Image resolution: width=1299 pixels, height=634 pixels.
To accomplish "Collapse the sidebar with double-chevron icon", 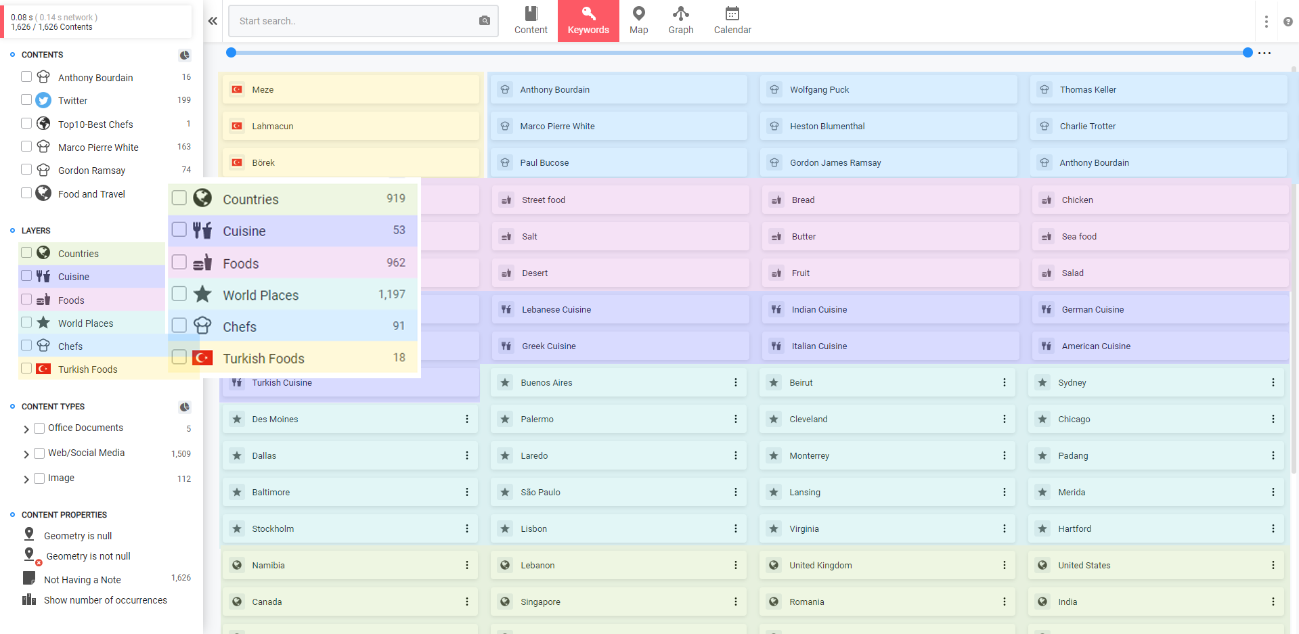I will pyautogui.click(x=213, y=21).
